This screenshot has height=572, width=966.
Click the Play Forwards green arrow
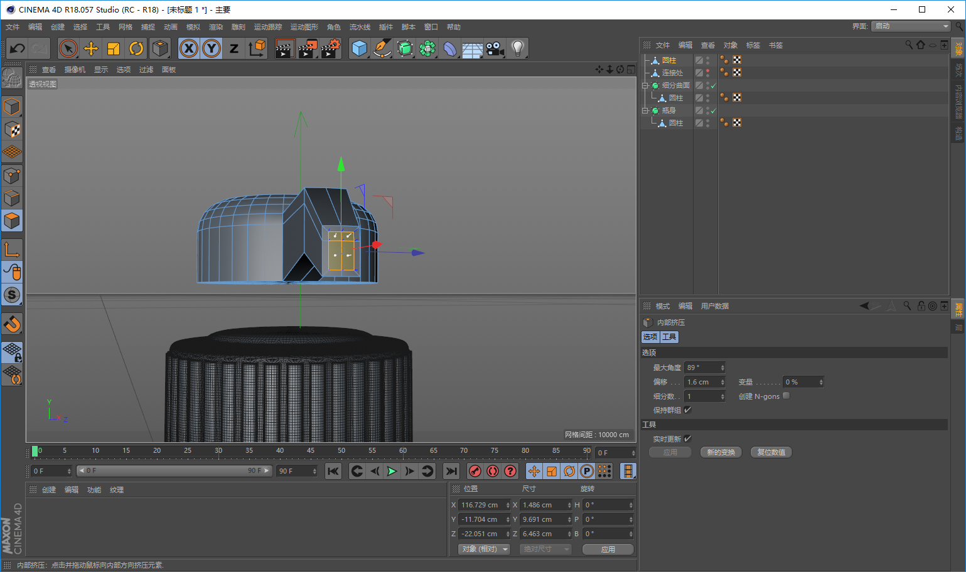pos(392,471)
